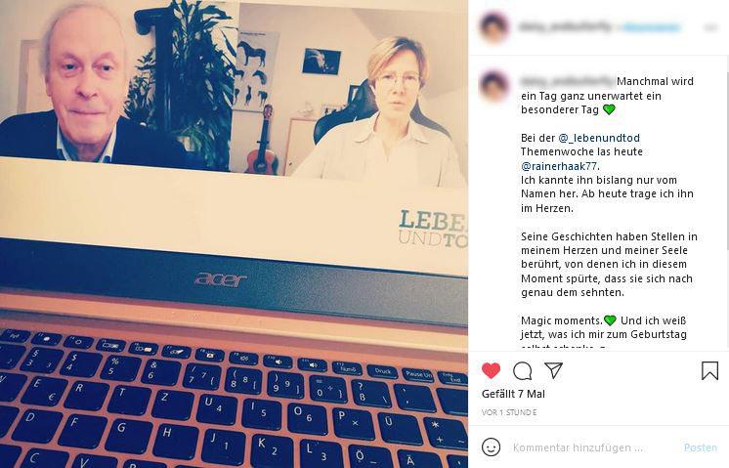This screenshot has width=729, height=468.
Task: View who liked via Gefällt 7 Mal
Action: [513, 394]
